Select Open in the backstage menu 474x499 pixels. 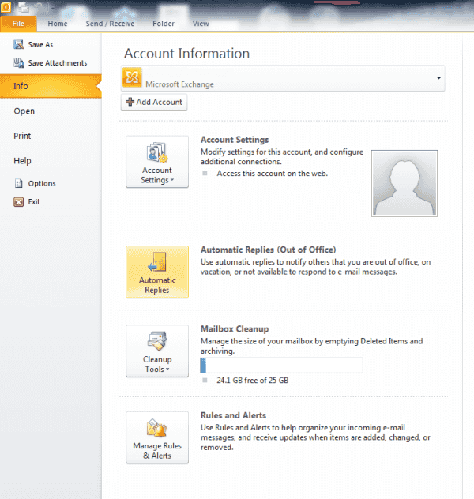24,111
